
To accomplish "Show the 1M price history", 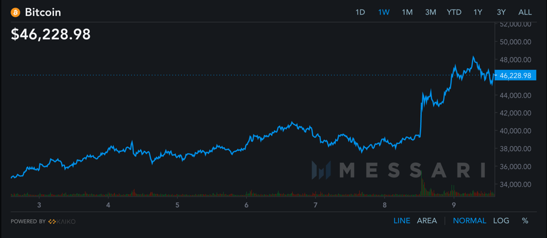I will [407, 12].
